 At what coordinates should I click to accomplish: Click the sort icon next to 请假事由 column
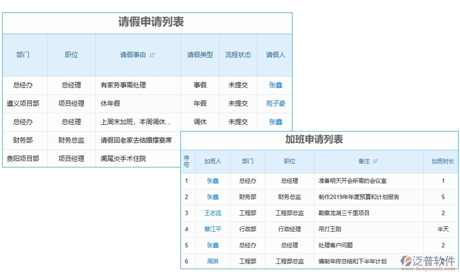click(153, 54)
